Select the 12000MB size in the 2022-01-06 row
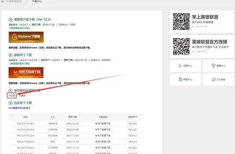Screen dimensions: 235x154 [x=53, y=130]
